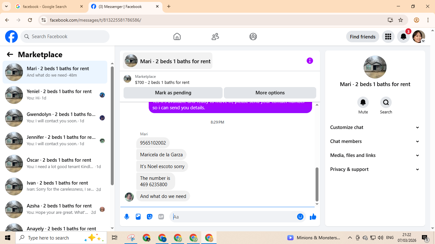The width and height of the screenshot is (435, 244).
Task: Click the conversation list scrollbar
Action: click(112, 125)
